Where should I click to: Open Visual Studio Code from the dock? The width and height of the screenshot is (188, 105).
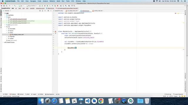88,101
